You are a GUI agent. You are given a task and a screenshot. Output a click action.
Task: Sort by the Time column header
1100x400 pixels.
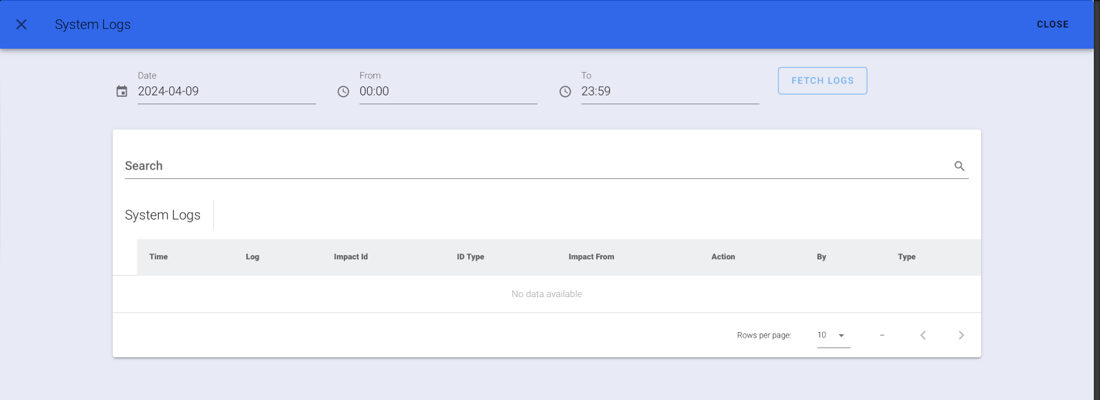159,257
